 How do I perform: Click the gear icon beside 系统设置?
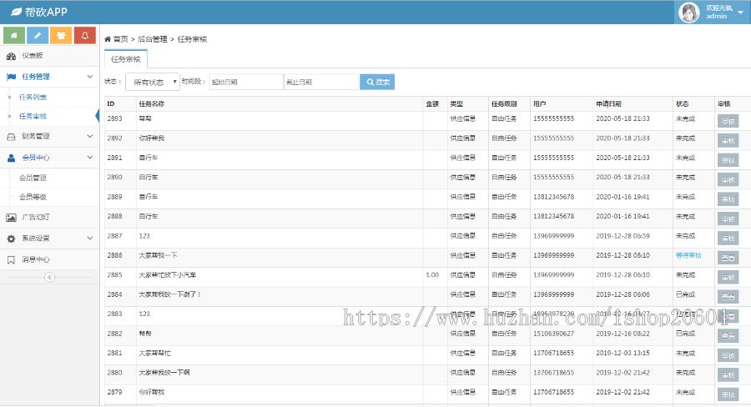pyautogui.click(x=11, y=239)
